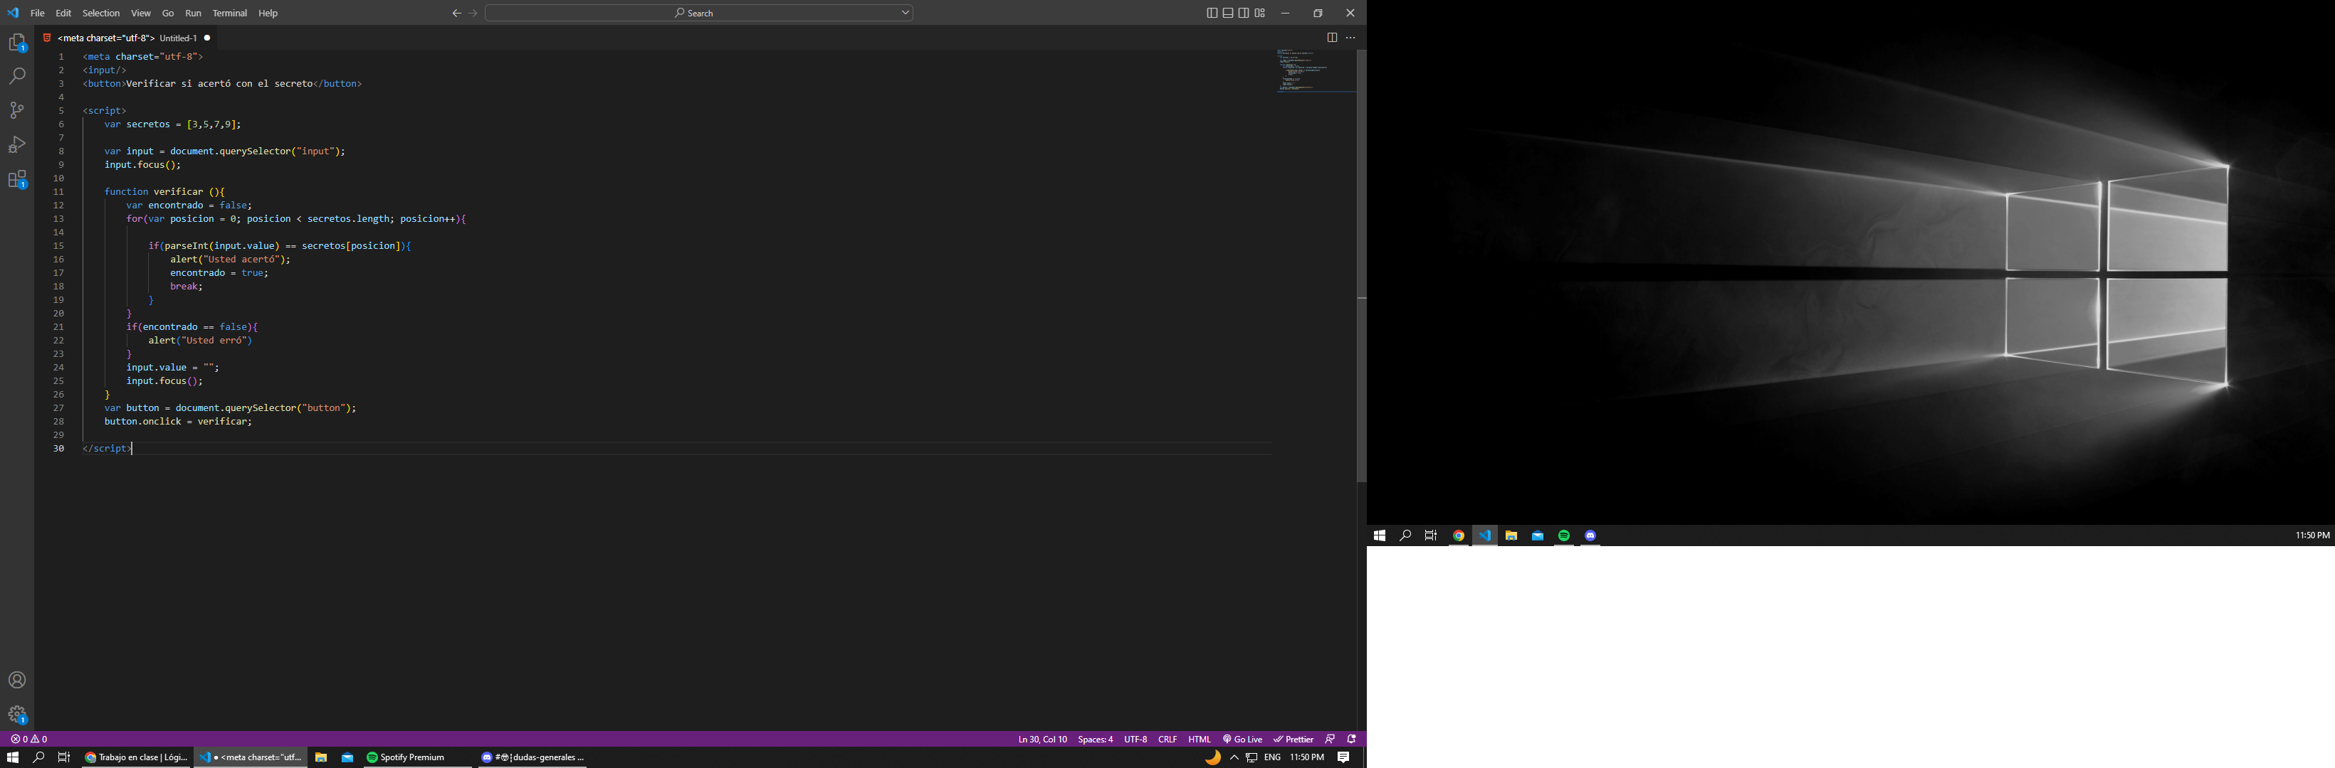
Task: Click the Prettier status item
Action: coord(1294,739)
